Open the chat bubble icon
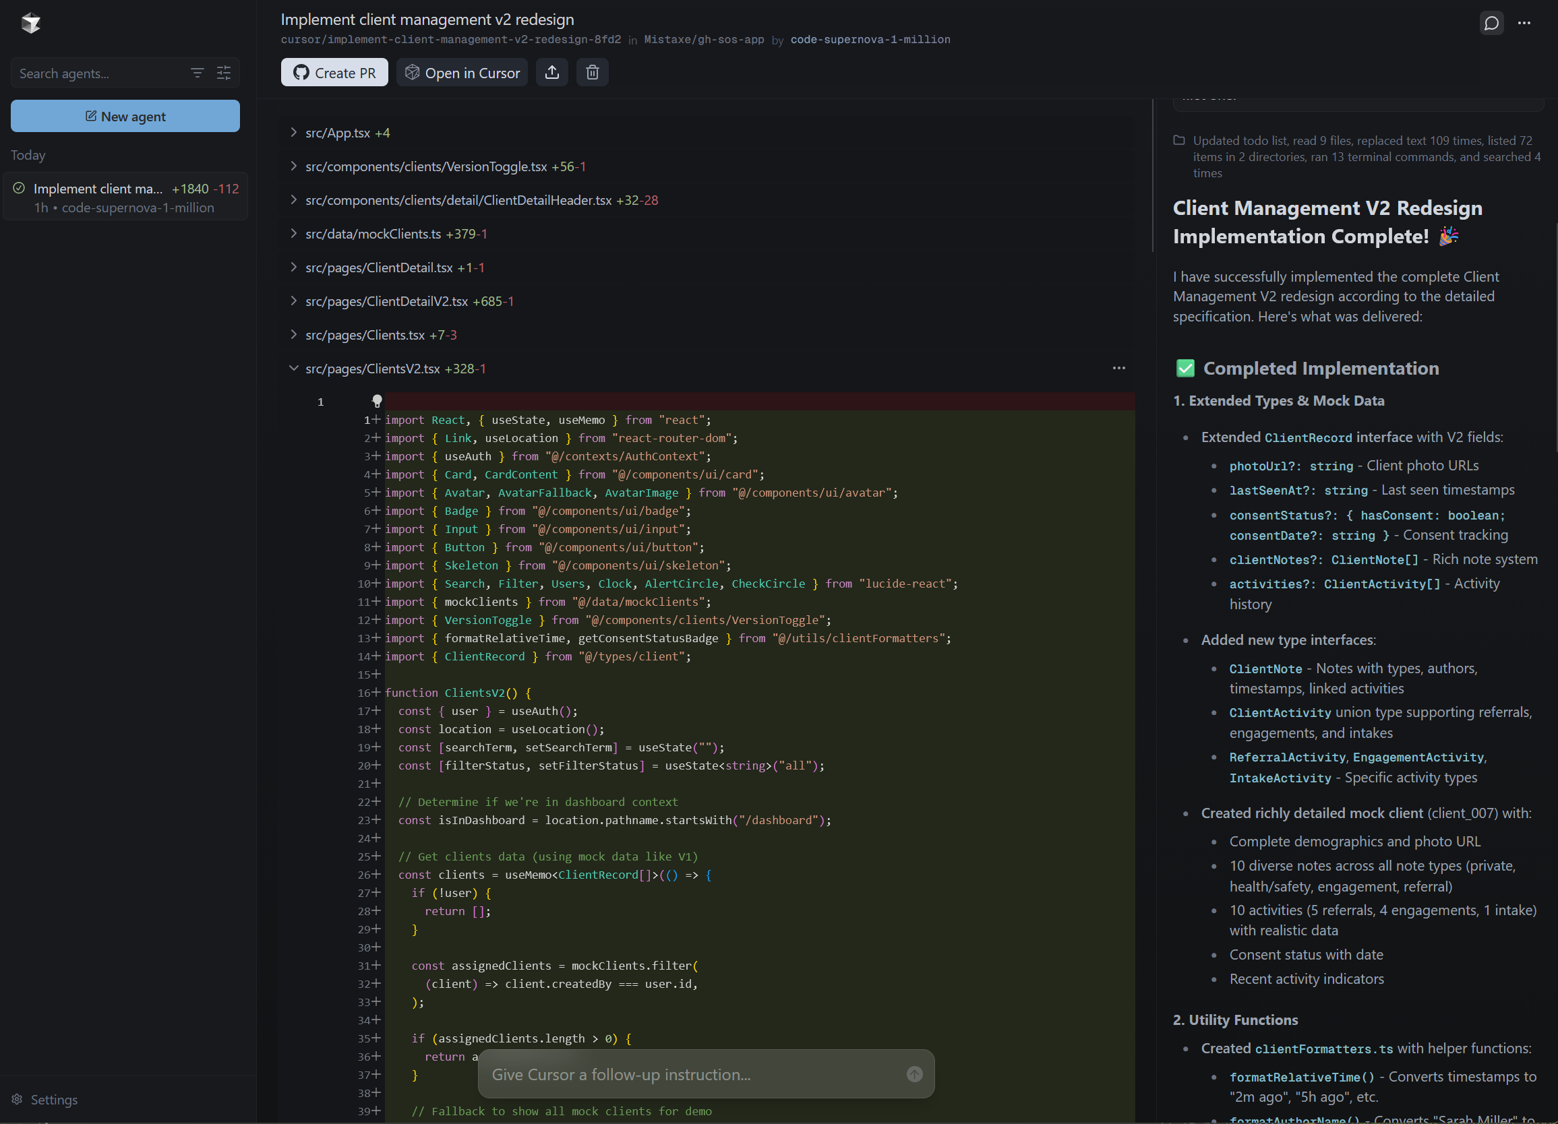 (1491, 23)
